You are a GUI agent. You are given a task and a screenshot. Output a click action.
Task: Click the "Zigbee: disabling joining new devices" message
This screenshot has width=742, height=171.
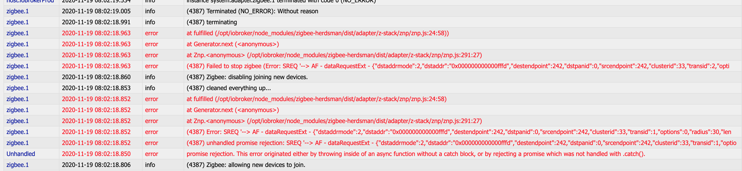pos(247,77)
